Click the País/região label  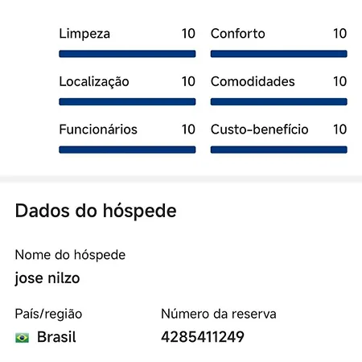[x=48, y=315]
